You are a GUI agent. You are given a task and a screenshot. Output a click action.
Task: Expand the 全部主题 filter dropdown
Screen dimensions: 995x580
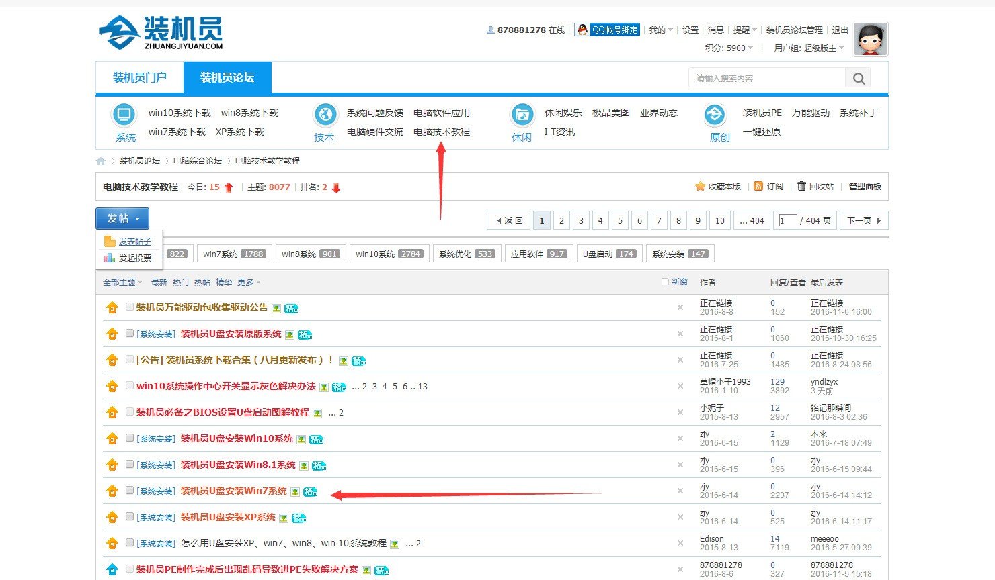(x=122, y=283)
